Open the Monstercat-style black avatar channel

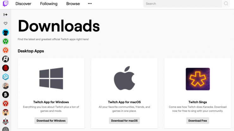point(5,95)
